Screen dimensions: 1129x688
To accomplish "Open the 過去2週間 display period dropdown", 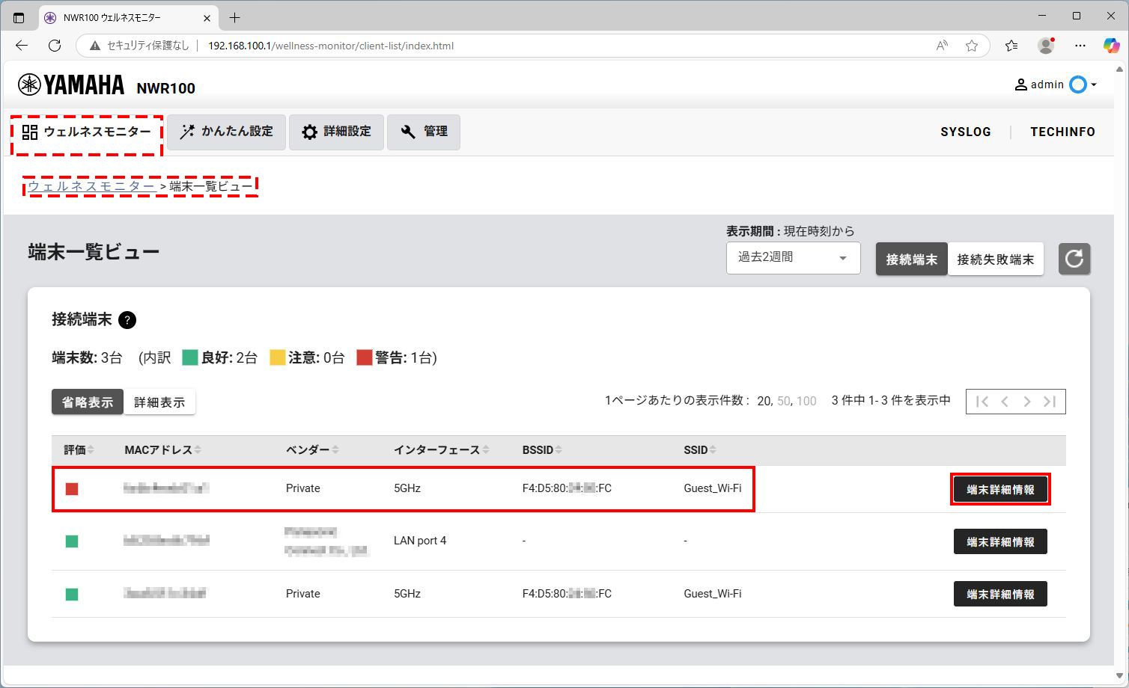I will [793, 257].
